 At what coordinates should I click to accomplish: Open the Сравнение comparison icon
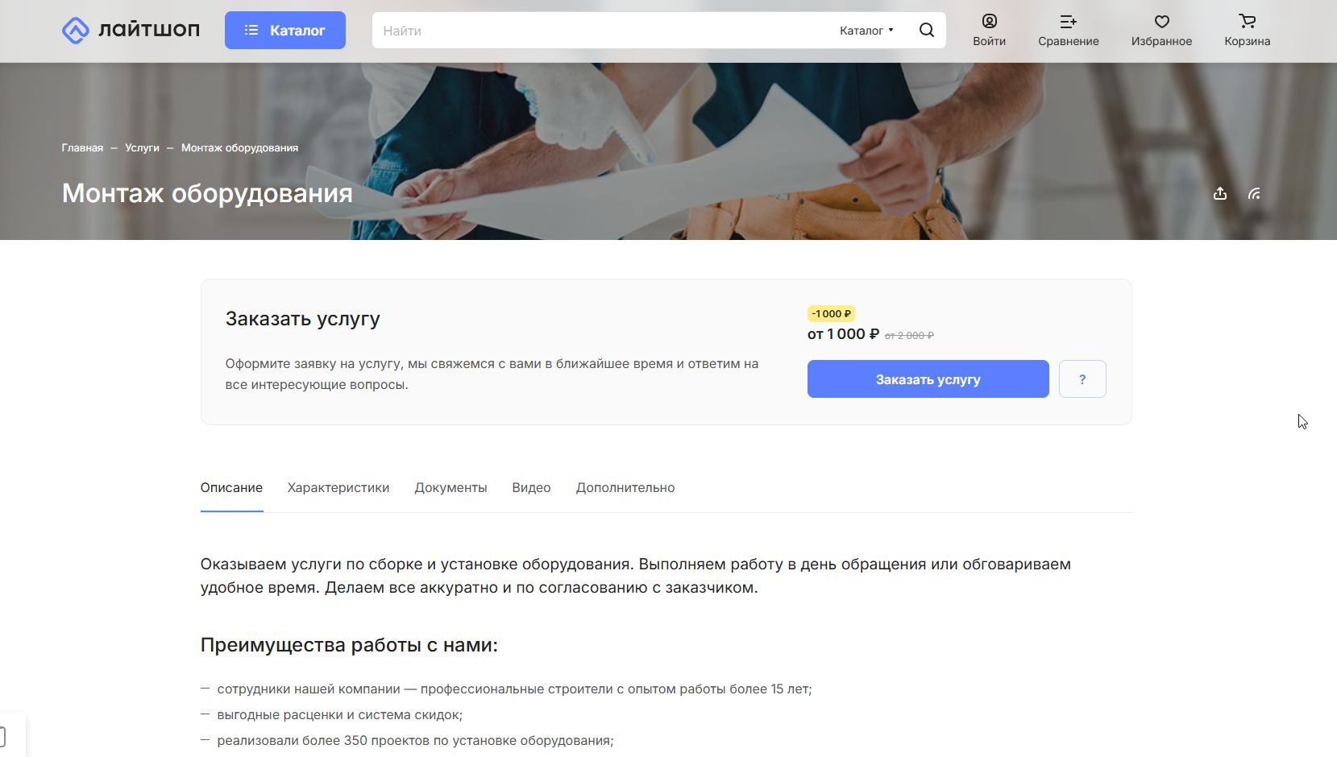pos(1068,31)
